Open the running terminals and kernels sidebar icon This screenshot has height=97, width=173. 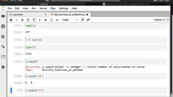pos(3,26)
